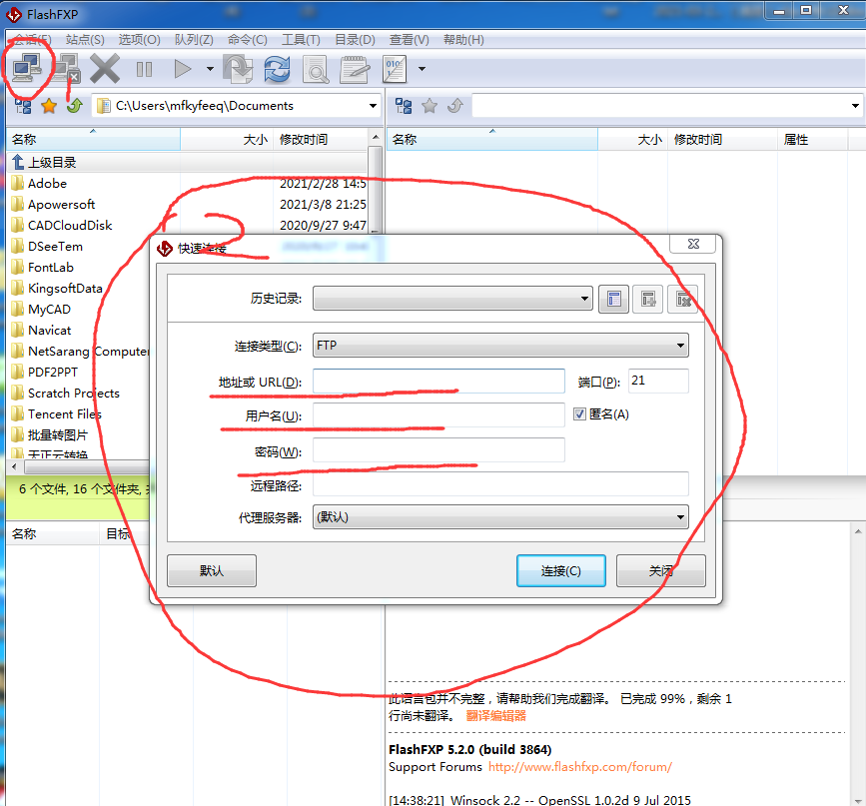This screenshot has width=866, height=806.
Task: Sort local list by 名称 column header
Action: [x=93, y=140]
